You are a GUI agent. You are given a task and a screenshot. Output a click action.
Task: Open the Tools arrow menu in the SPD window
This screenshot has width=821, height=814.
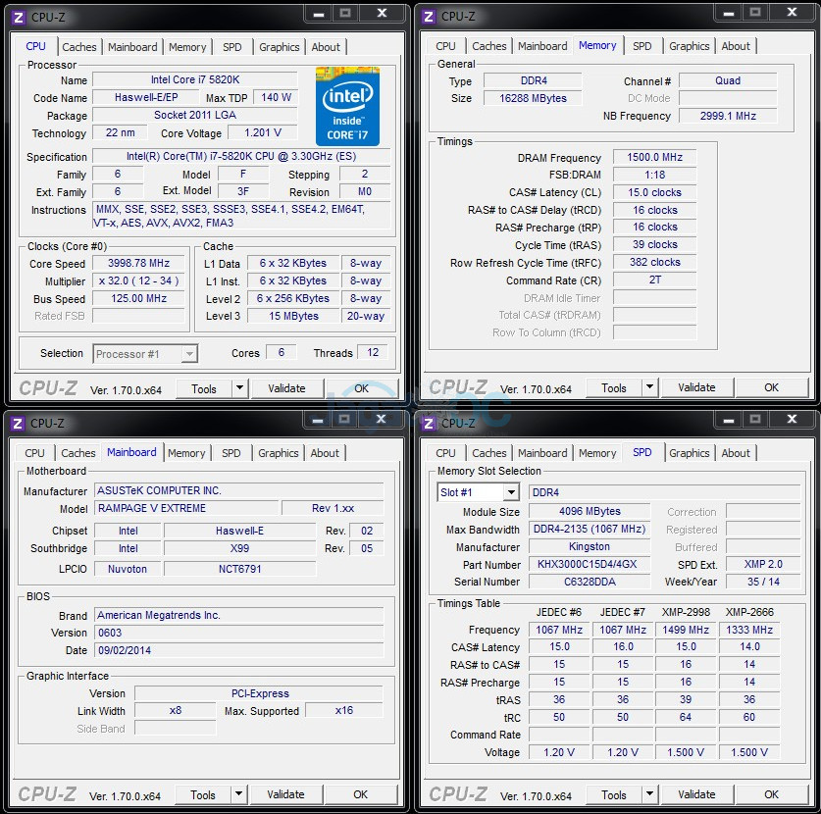[649, 794]
